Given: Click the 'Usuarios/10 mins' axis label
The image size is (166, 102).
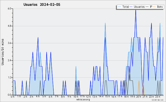Looking at the screenshot, I should tap(2, 52).
